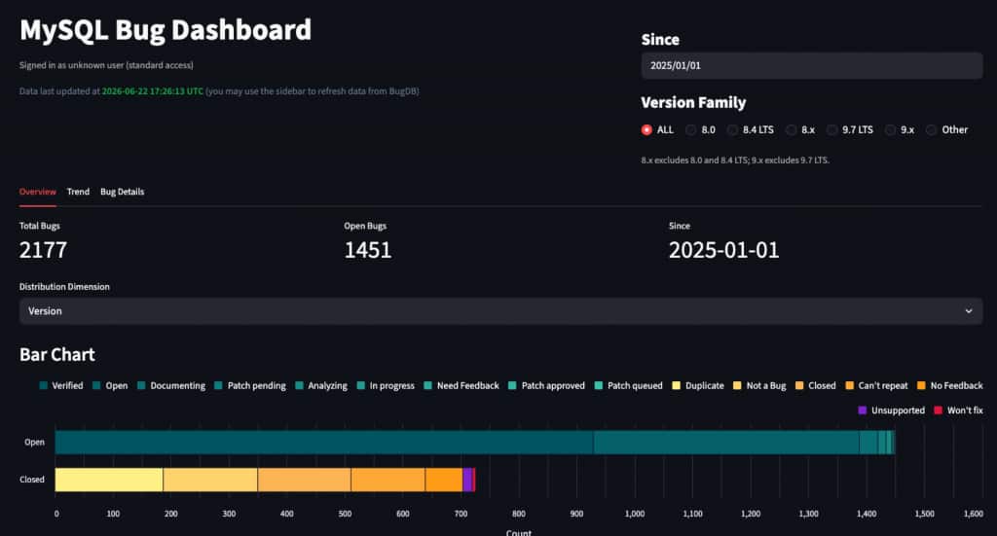Click the purple Unsupported bar segment

point(467,480)
